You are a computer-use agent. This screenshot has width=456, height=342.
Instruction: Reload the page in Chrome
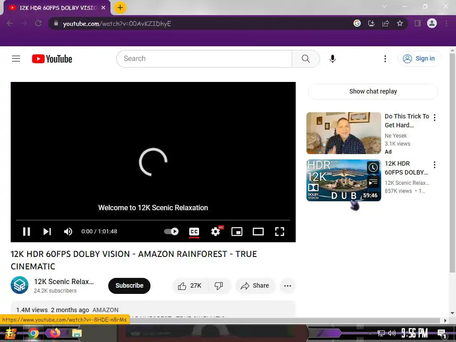38,23
